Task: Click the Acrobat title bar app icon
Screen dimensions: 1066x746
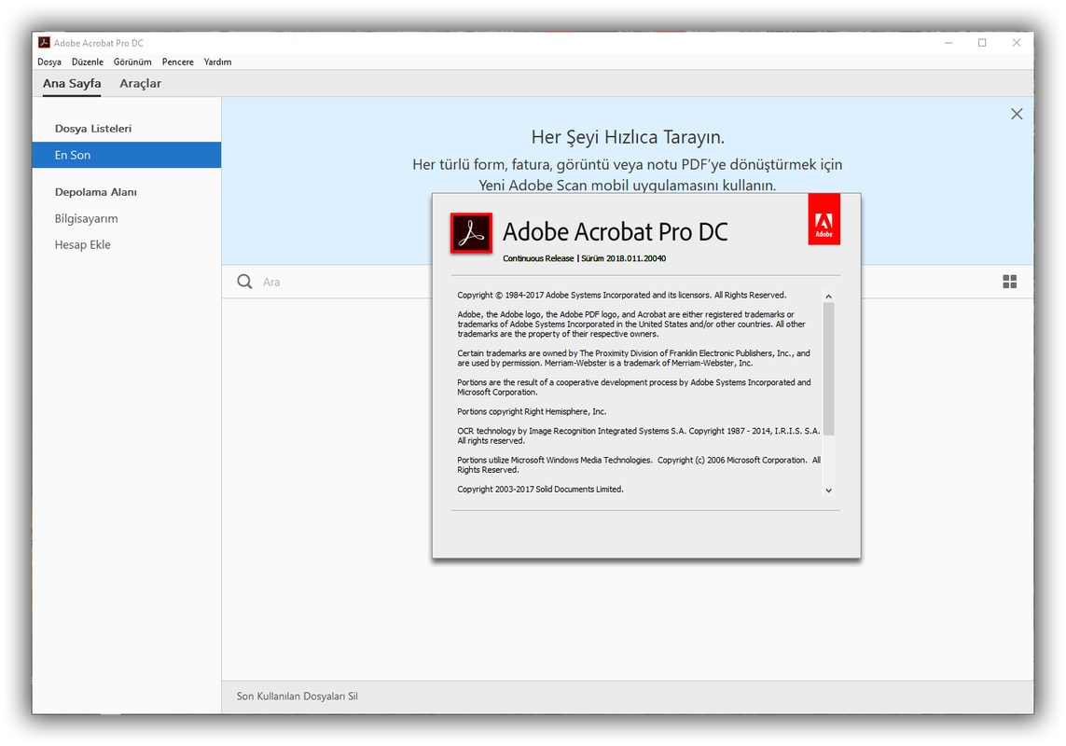Action: pyautogui.click(x=44, y=42)
